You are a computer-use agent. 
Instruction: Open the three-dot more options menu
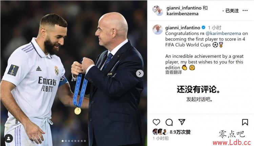[x=245, y=10]
